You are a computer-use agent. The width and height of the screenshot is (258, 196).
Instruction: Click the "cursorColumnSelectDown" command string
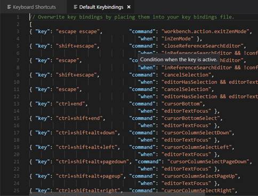tap(197, 133)
